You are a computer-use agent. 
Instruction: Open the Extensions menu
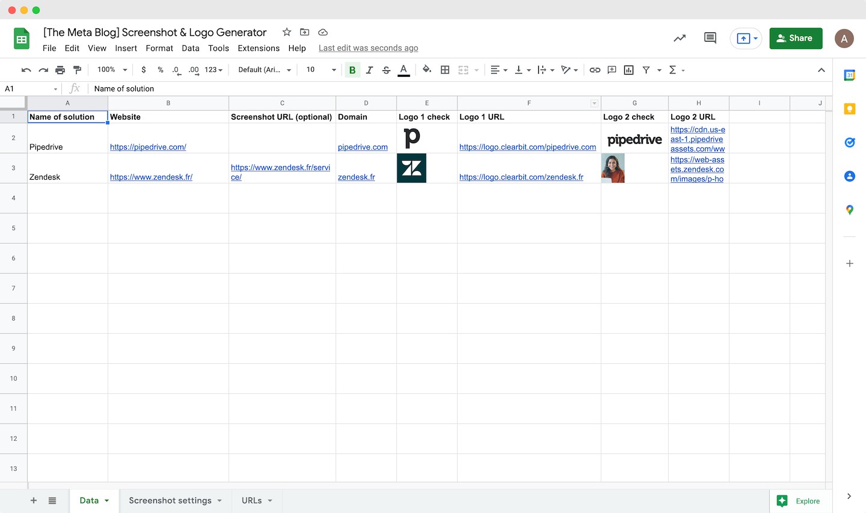pyautogui.click(x=259, y=48)
